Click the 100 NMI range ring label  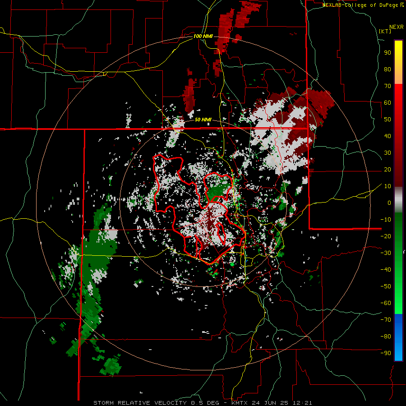[203, 36]
